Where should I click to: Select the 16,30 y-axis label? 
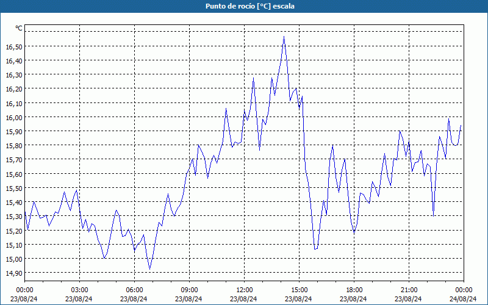14,75
